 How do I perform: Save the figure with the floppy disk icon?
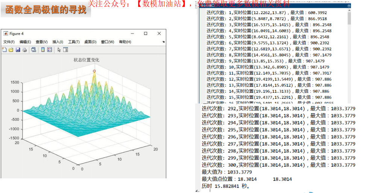pyautogui.click(x=18, y=50)
